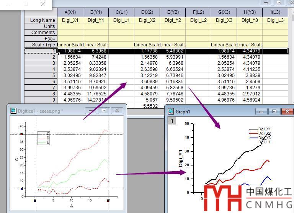
Task: Click cell value 7.4248
Action: (96, 57)
